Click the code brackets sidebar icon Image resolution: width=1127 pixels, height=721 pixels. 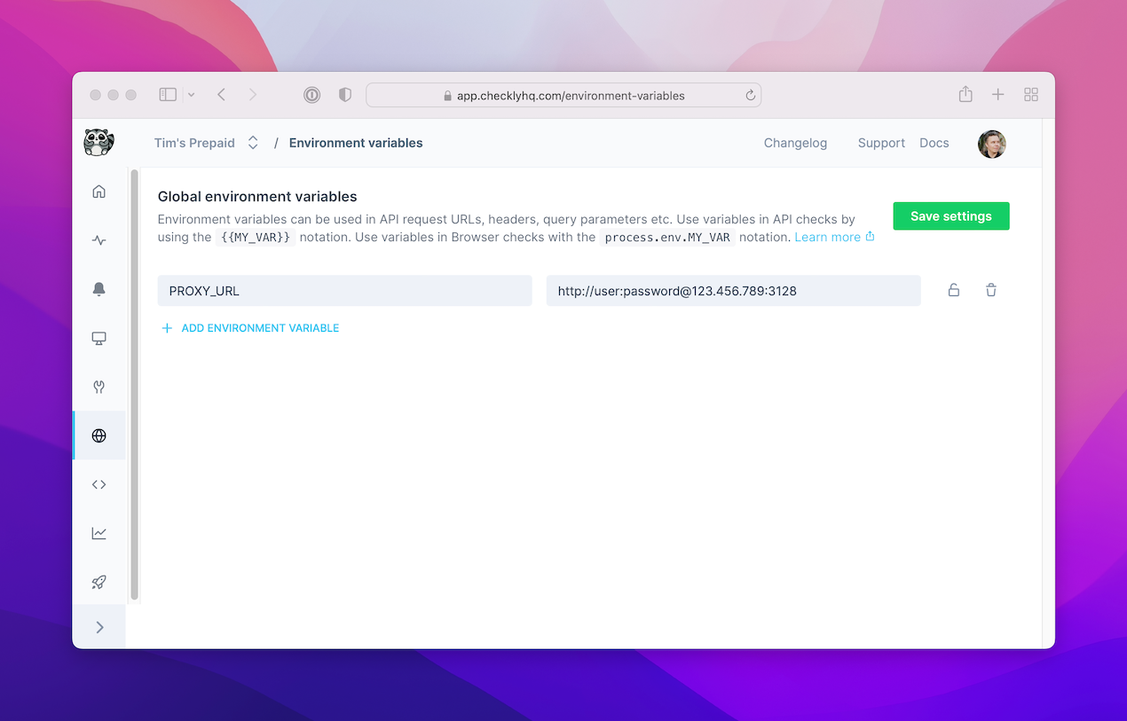coord(99,483)
